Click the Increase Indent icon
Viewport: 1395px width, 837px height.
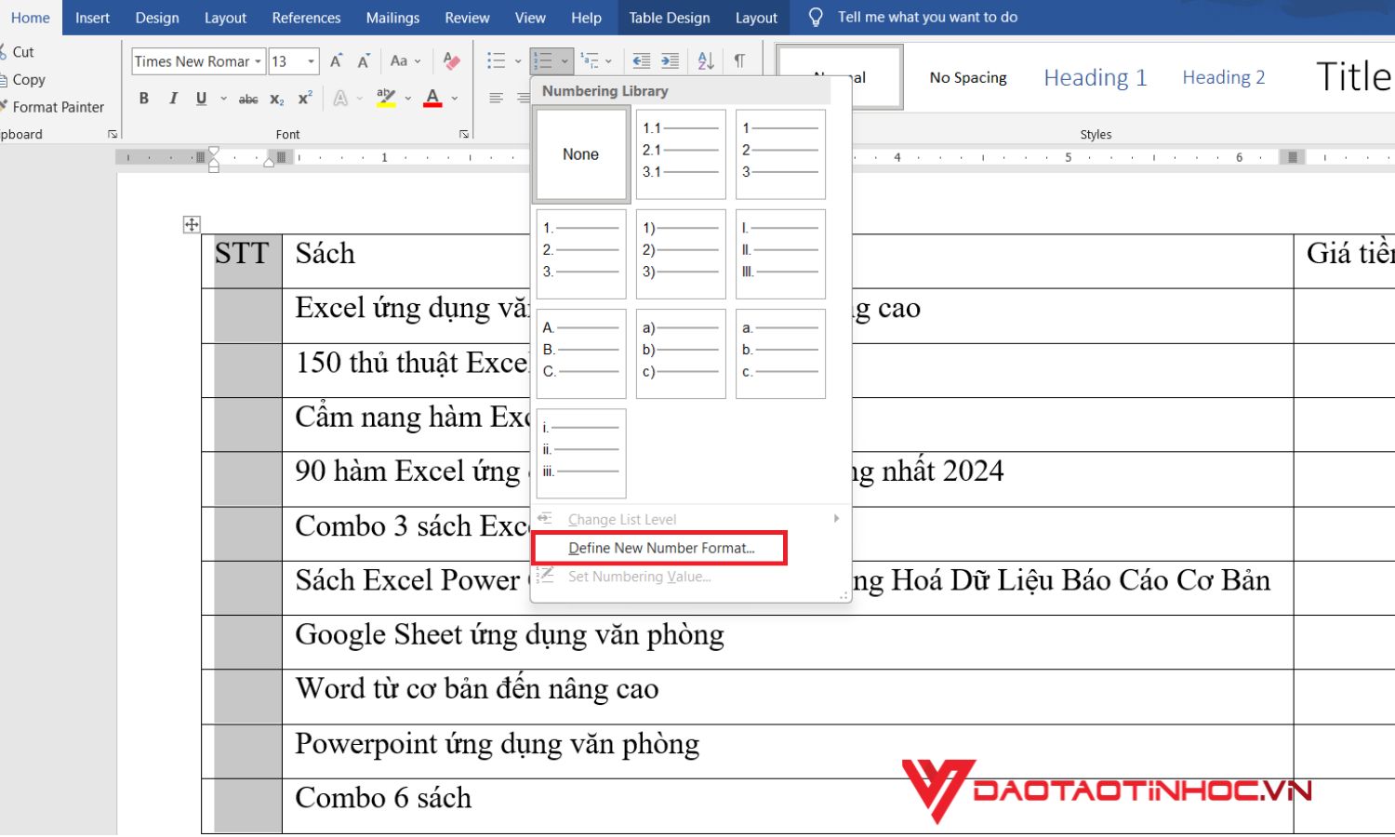pos(670,60)
